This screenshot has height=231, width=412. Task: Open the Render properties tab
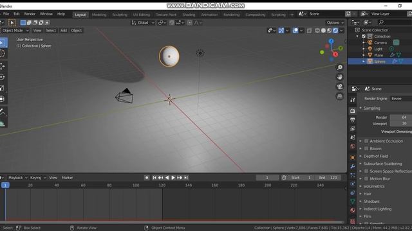353,111
